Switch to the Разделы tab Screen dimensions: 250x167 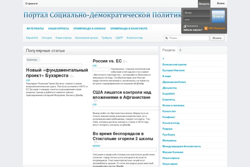(169, 50)
